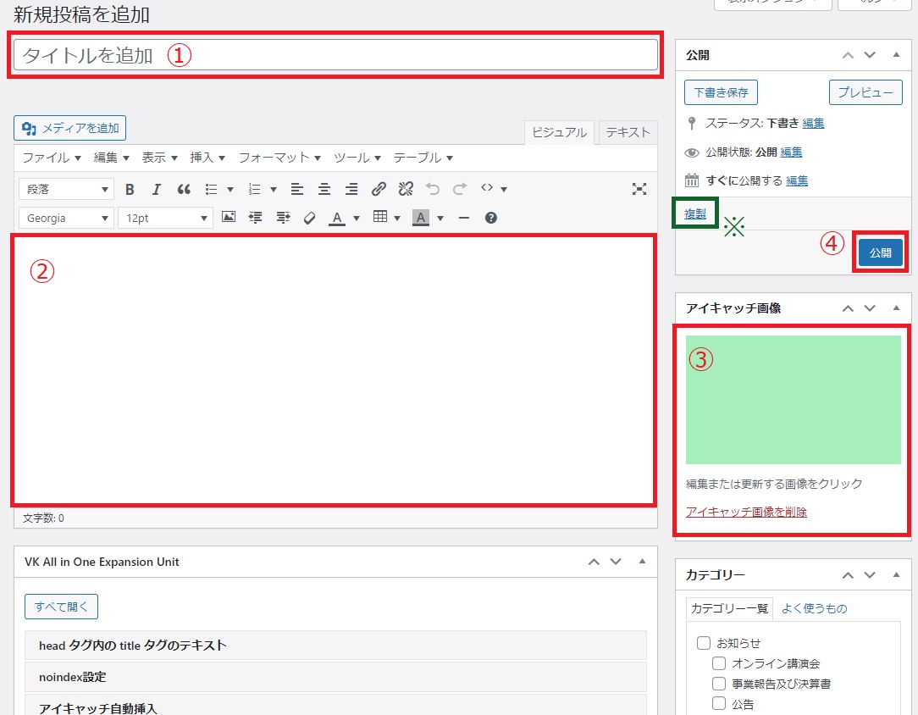Click the blue 公開 publish button
Viewport: 918px width, 715px height.
(x=880, y=252)
